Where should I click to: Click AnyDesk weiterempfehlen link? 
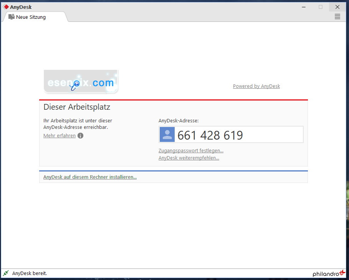coord(189,158)
